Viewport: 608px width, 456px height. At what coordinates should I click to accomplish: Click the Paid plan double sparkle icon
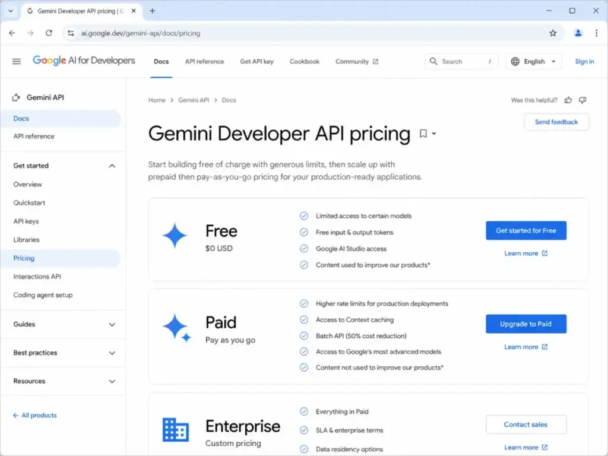(176, 328)
